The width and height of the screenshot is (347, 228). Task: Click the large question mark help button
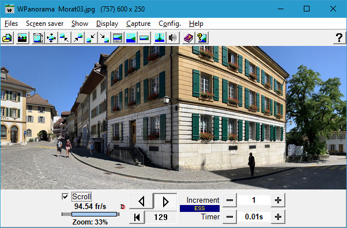click(339, 38)
